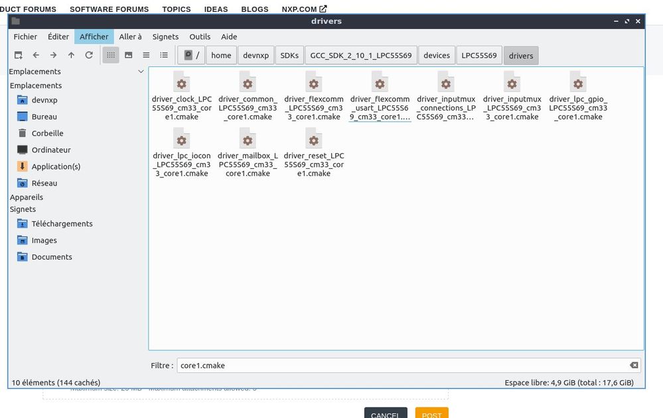This screenshot has height=418, width=663.
Task: Navigate to devnxp in path bar
Action: (x=256, y=55)
